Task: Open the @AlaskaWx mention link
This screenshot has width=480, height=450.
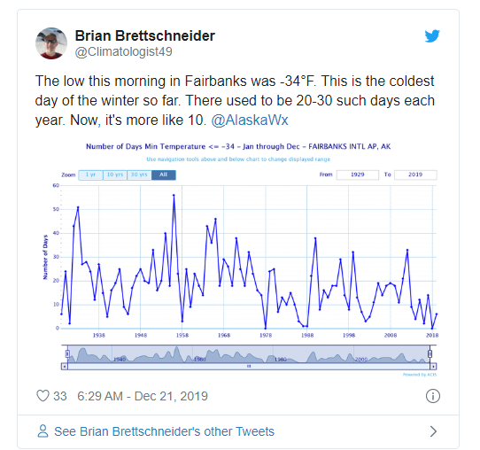Action: [x=250, y=120]
